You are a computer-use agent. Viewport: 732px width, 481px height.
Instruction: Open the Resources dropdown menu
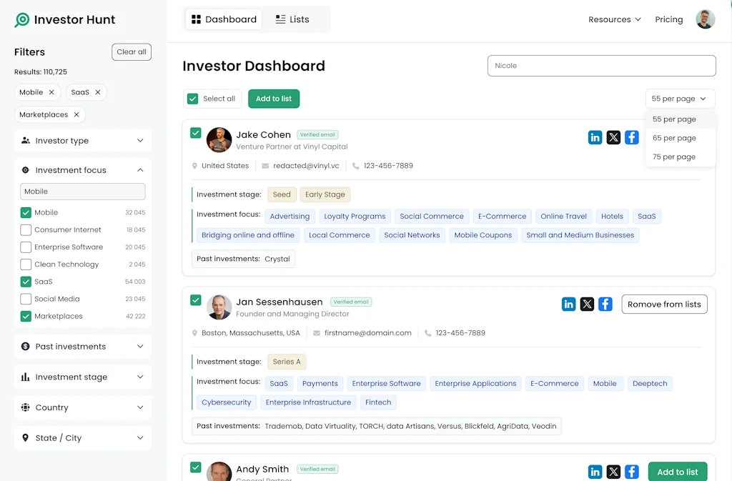[x=614, y=19]
